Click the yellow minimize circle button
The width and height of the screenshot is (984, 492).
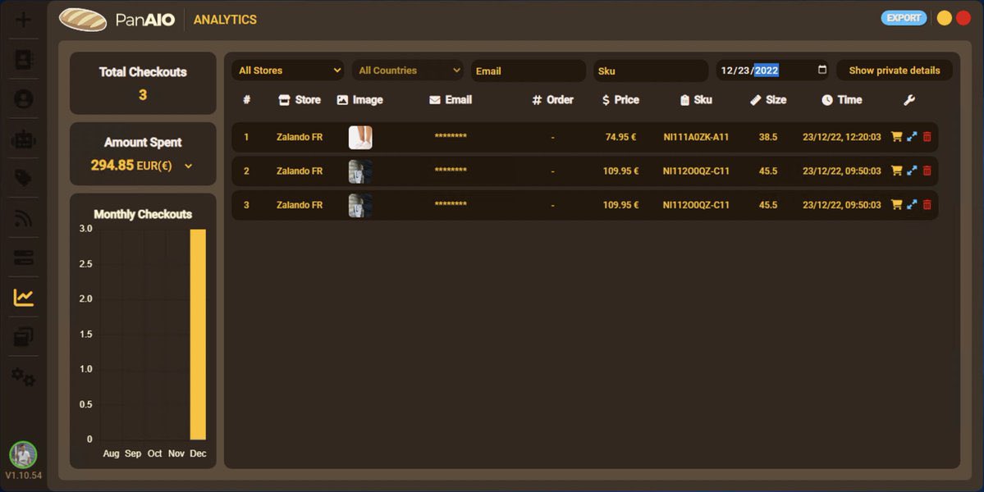944,18
